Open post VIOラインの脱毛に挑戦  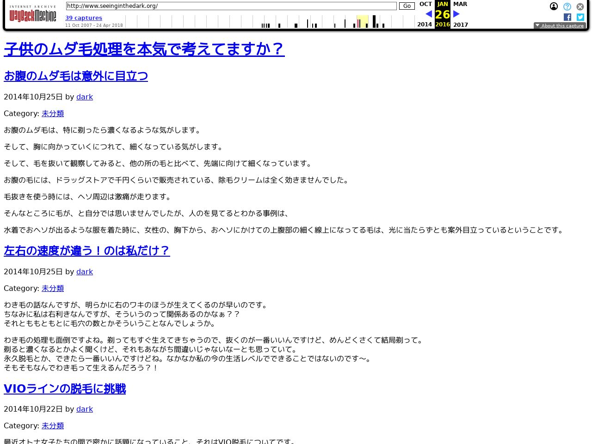coord(65,389)
